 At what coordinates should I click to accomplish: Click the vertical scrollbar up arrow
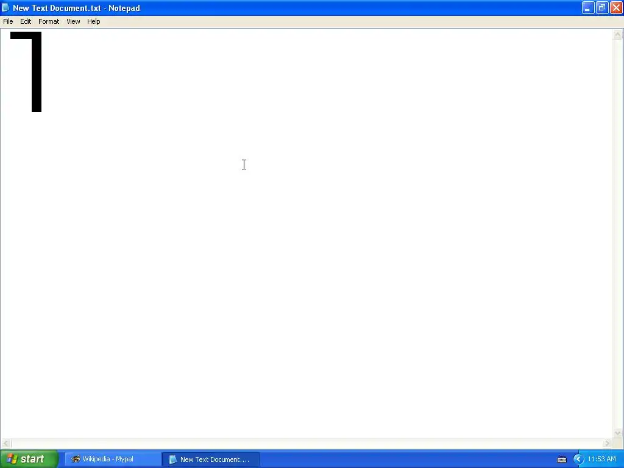click(617, 35)
